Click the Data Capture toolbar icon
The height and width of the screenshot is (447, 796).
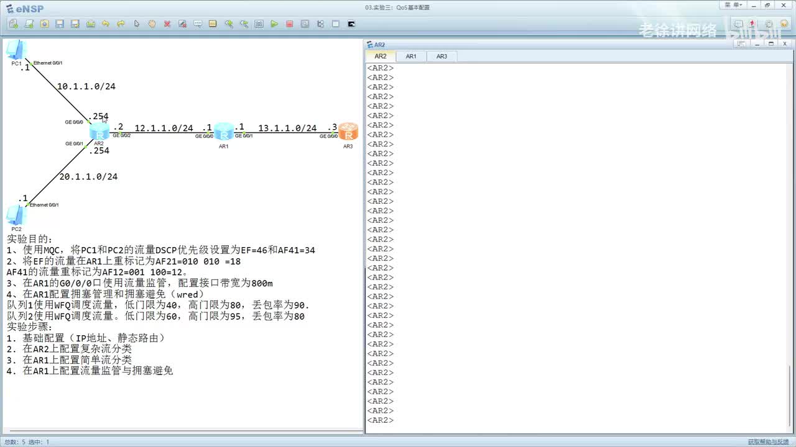[x=305, y=24]
